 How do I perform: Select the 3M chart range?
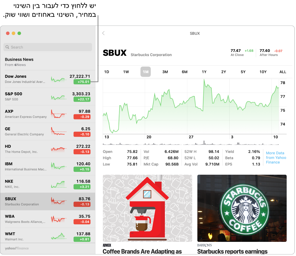click(165, 72)
